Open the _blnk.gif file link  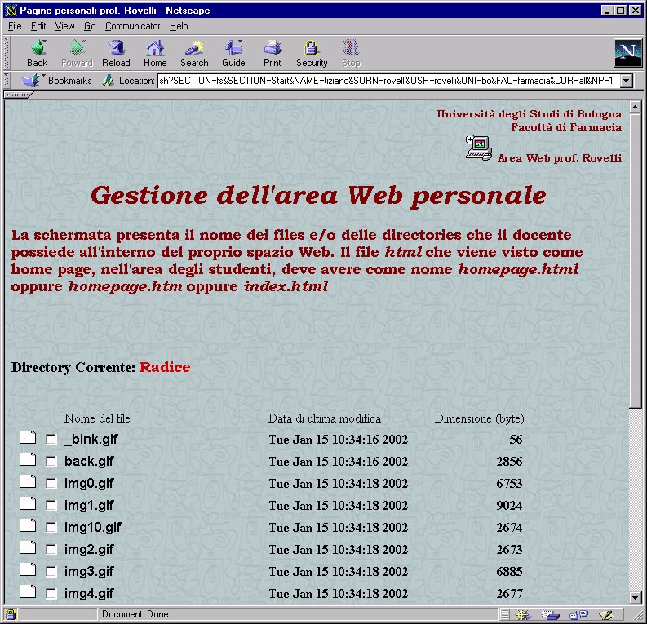click(x=91, y=440)
